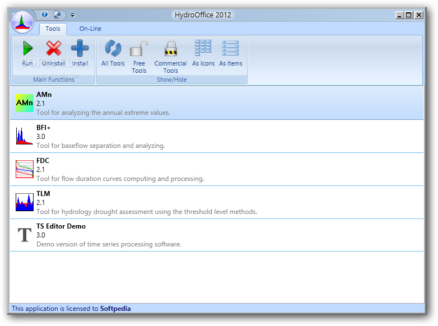The image size is (438, 326).
Task: Click the TS Editor Demo title
Action: click(61, 226)
